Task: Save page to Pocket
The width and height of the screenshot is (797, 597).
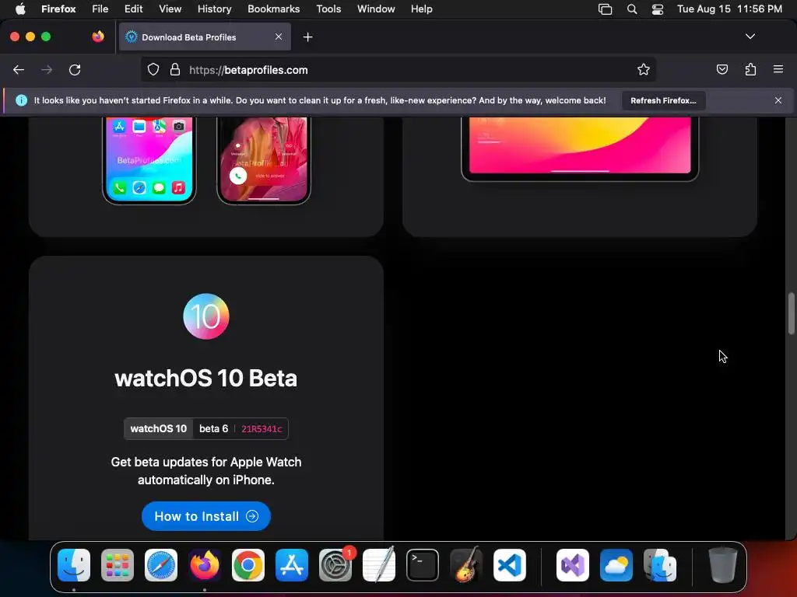Action: 722,69
